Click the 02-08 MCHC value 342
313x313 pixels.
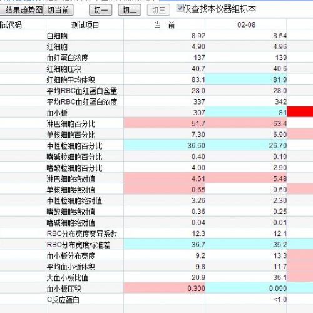coord(281,101)
